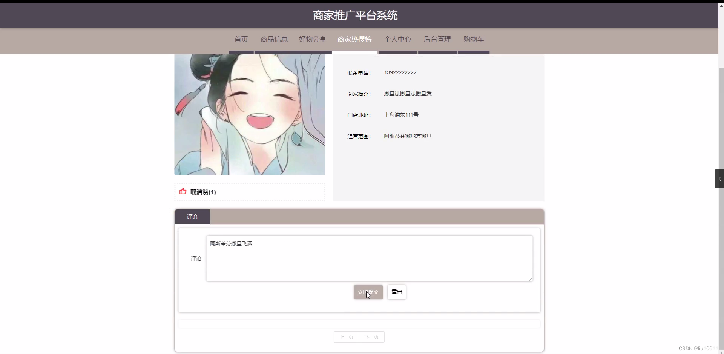Click the 经营范围 label
The height and width of the screenshot is (354, 724).
[359, 136]
